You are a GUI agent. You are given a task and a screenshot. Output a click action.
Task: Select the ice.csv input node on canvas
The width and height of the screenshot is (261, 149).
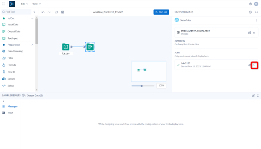tap(66, 47)
